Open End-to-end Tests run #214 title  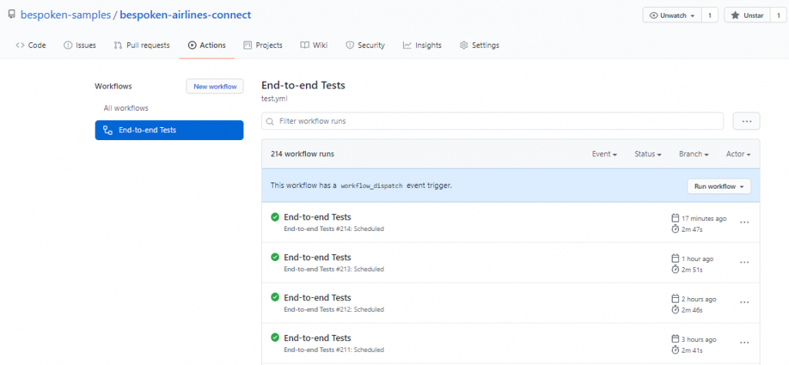(317, 216)
